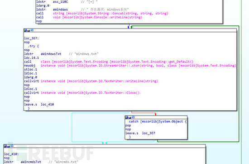Select aWincmdsTxt reference in loc_410 block

coord(31,162)
